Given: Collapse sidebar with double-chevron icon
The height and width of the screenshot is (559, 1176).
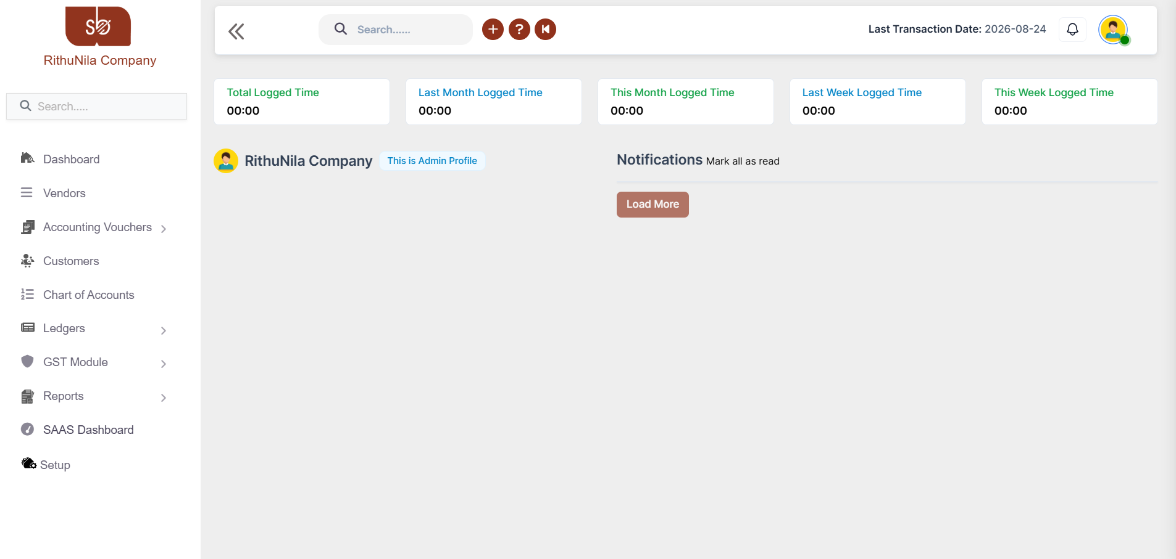Looking at the screenshot, I should pyautogui.click(x=236, y=31).
